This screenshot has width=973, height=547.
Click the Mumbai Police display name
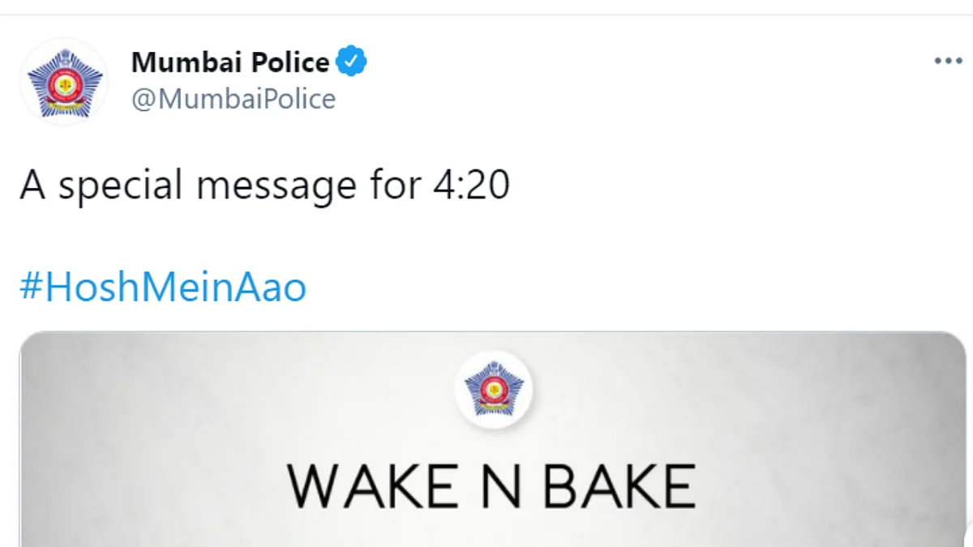[230, 62]
